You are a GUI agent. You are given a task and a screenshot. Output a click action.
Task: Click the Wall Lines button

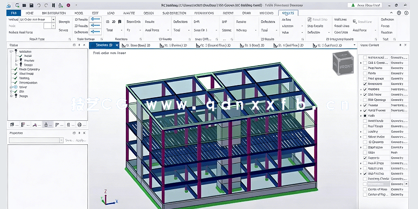[340, 20]
